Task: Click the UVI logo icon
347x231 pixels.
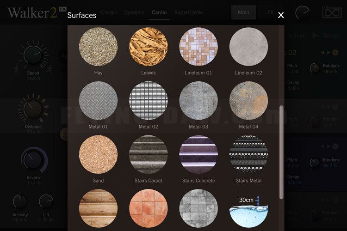Action: pos(332,12)
